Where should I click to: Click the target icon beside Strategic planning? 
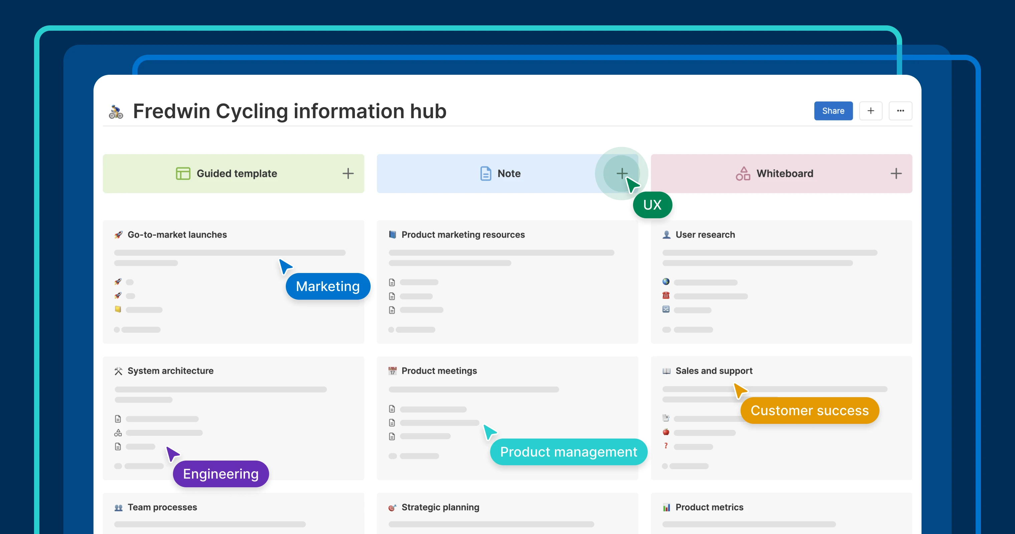(x=392, y=507)
